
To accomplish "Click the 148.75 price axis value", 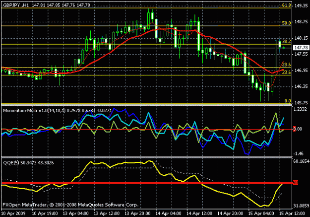I will pyautogui.click(x=301, y=22).
